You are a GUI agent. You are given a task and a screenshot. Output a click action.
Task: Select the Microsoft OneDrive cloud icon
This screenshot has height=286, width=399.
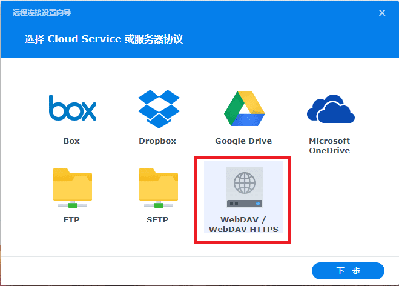click(329, 109)
